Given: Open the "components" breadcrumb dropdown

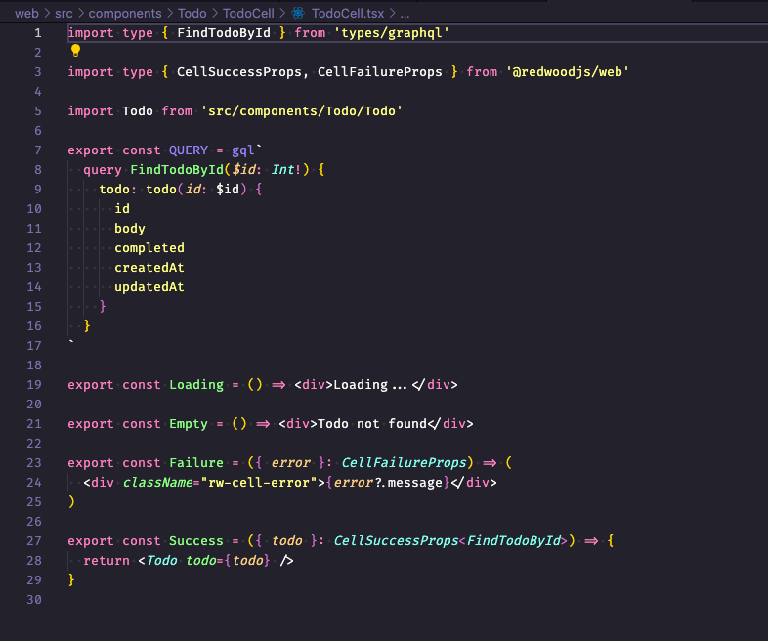Looking at the screenshot, I should (123, 14).
